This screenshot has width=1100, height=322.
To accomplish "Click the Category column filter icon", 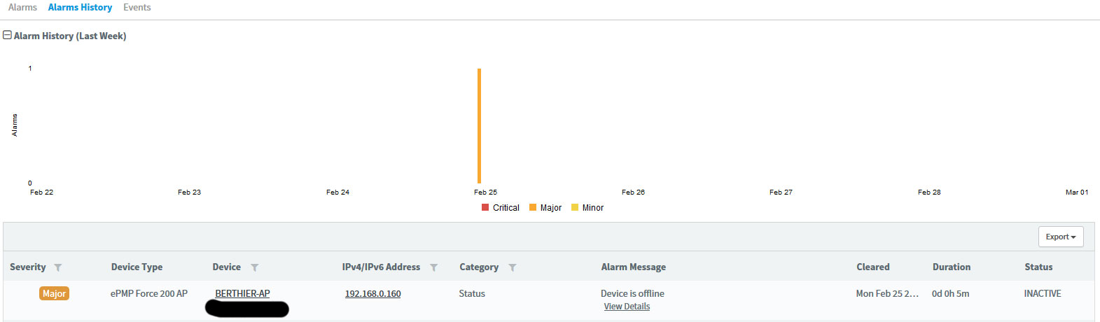I will pos(513,267).
